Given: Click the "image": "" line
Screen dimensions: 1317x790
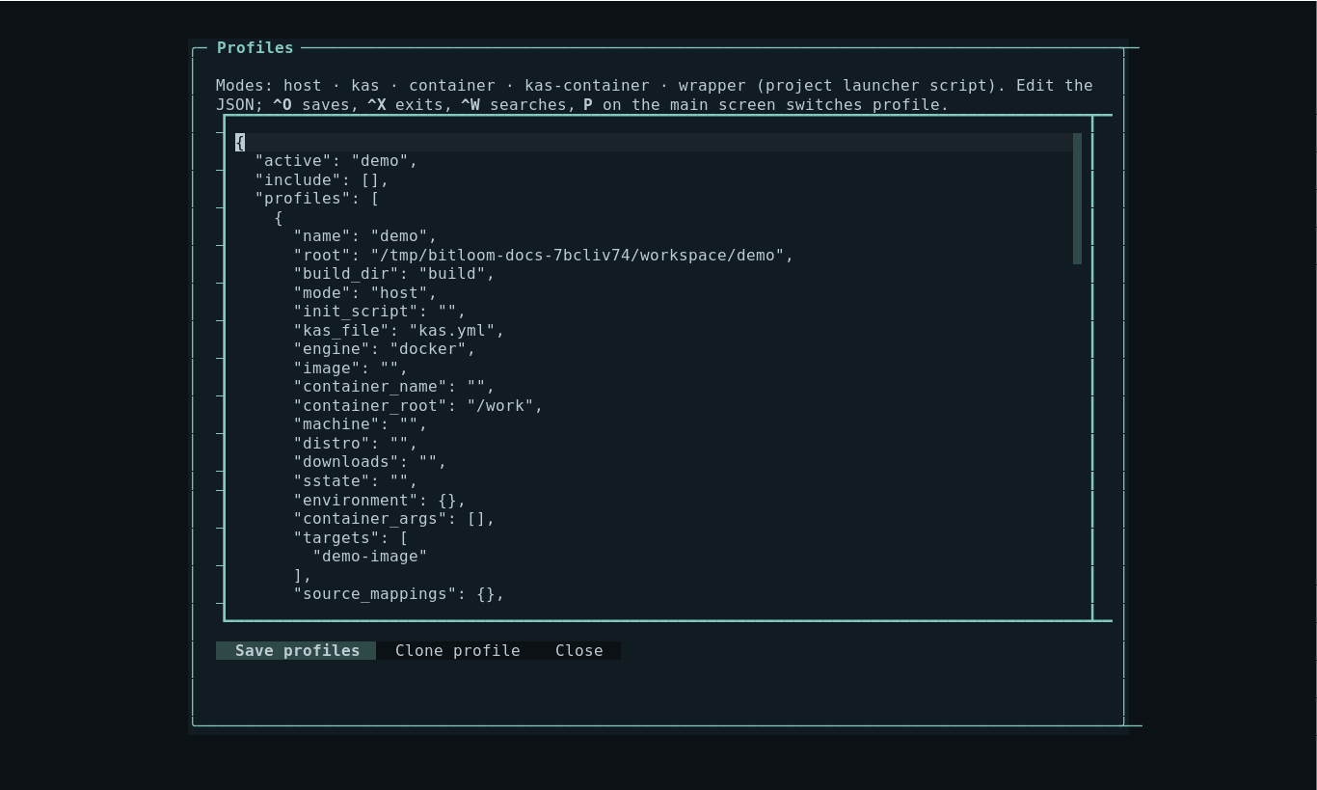Looking at the screenshot, I should (x=351, y=368).
